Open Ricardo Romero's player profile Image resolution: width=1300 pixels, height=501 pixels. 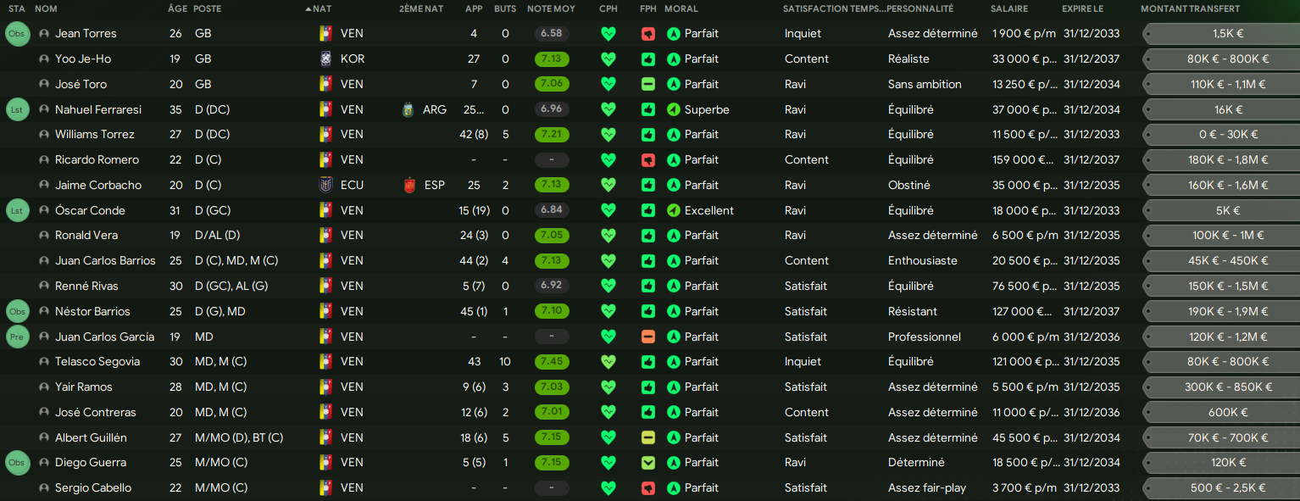(x=97, y=160)
